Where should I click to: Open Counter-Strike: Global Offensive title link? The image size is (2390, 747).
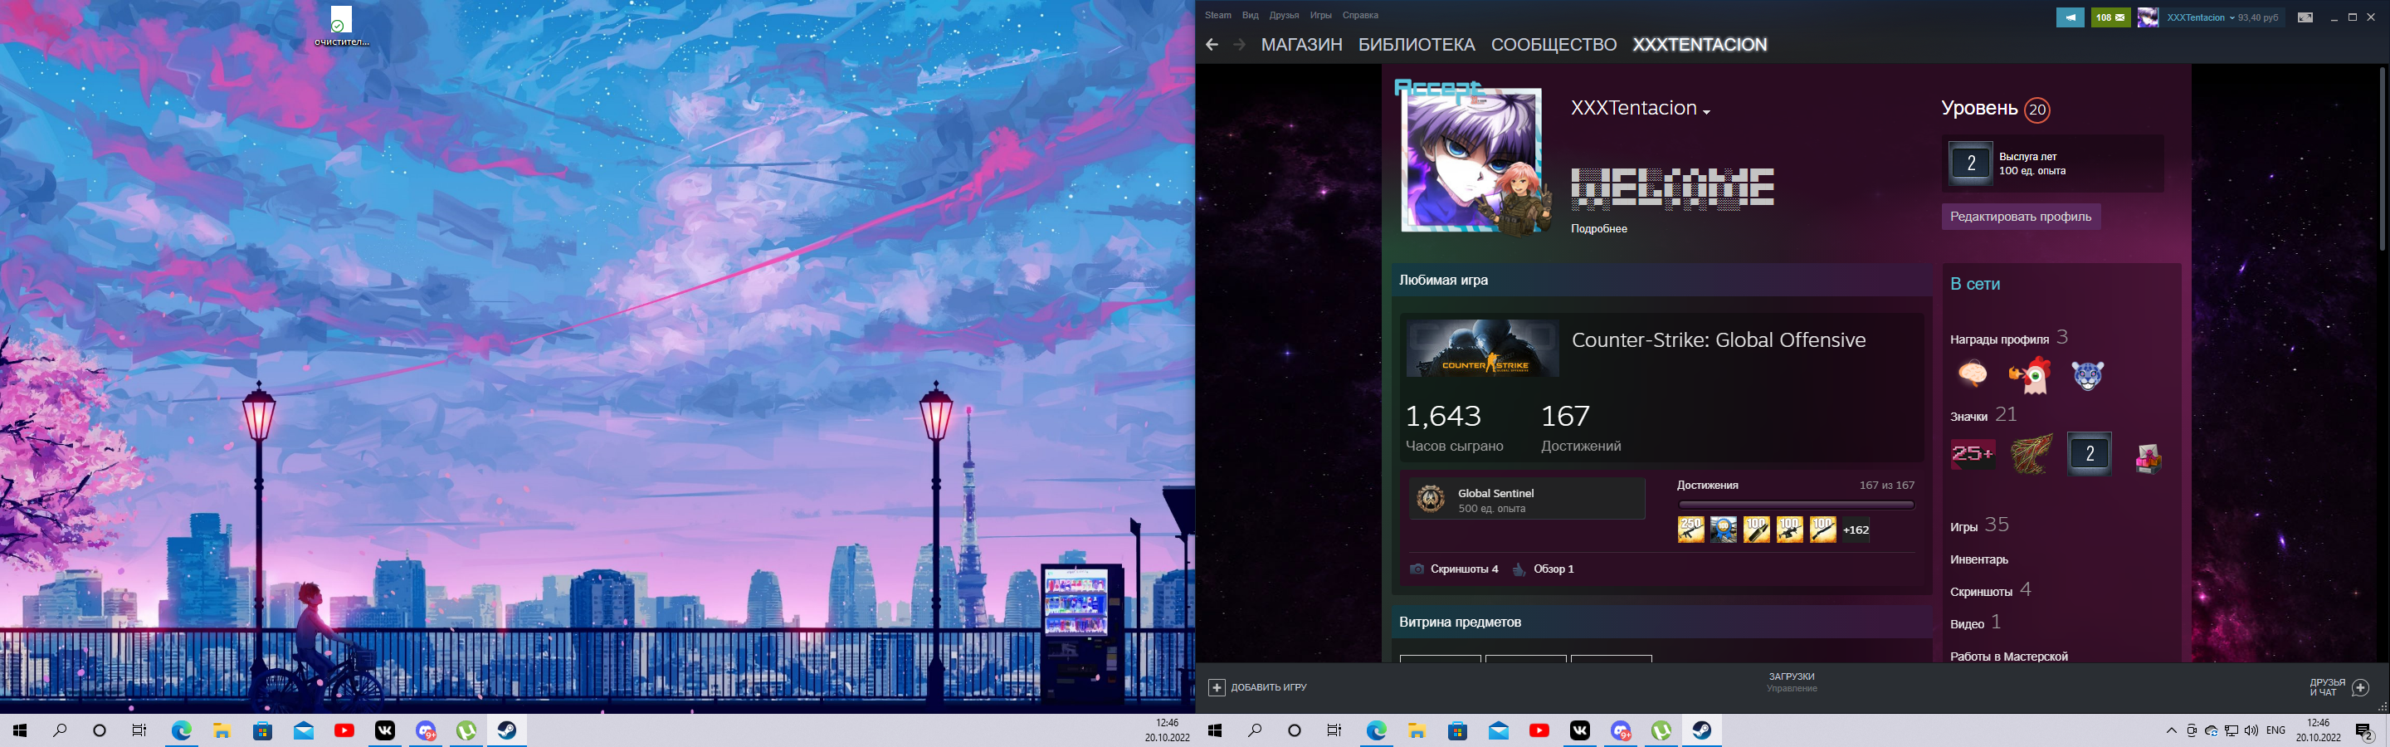pos(1719,340)
